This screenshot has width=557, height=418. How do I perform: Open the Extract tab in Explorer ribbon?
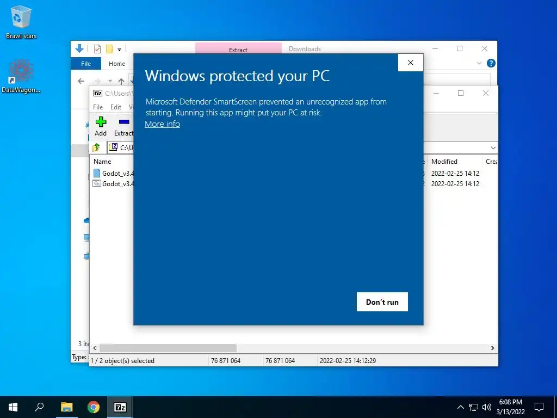[x=238, y=49]
